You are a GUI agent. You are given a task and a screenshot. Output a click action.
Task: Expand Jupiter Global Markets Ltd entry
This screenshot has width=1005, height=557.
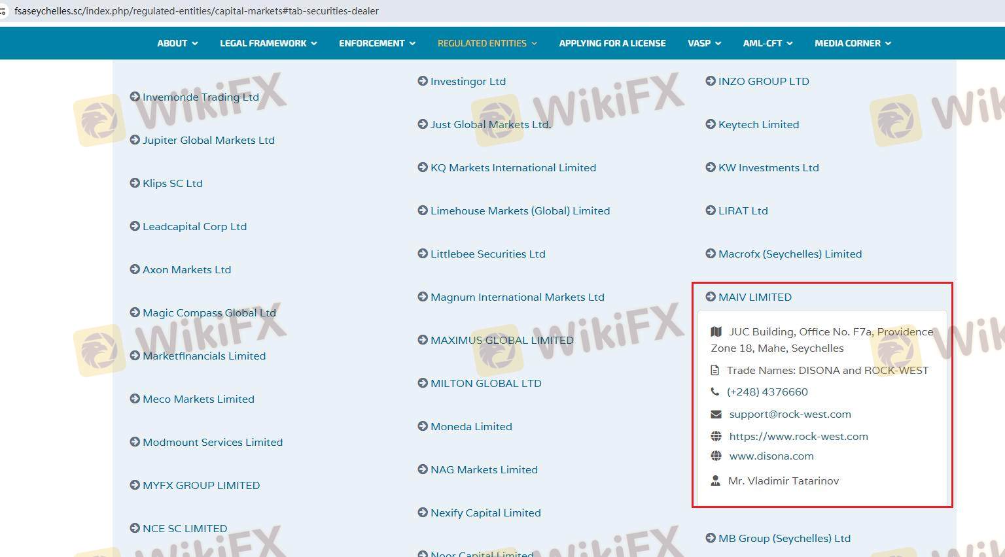click(208, 140)
